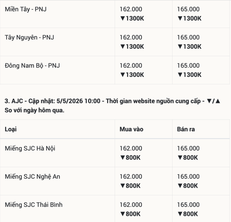
Task: Click down-arrow 800K under Hà Nội buy price
Action: coord(130,157)
